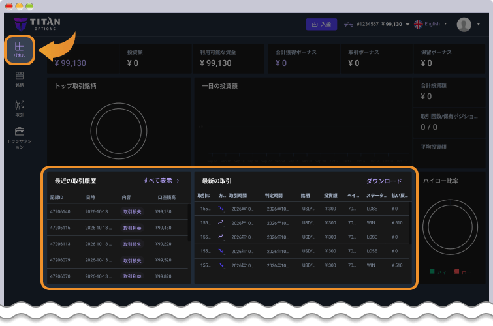The width and height of the screenshot is (493, 326).
Task: Click the green ハイ legend swatch
Action: pos(432,272)
